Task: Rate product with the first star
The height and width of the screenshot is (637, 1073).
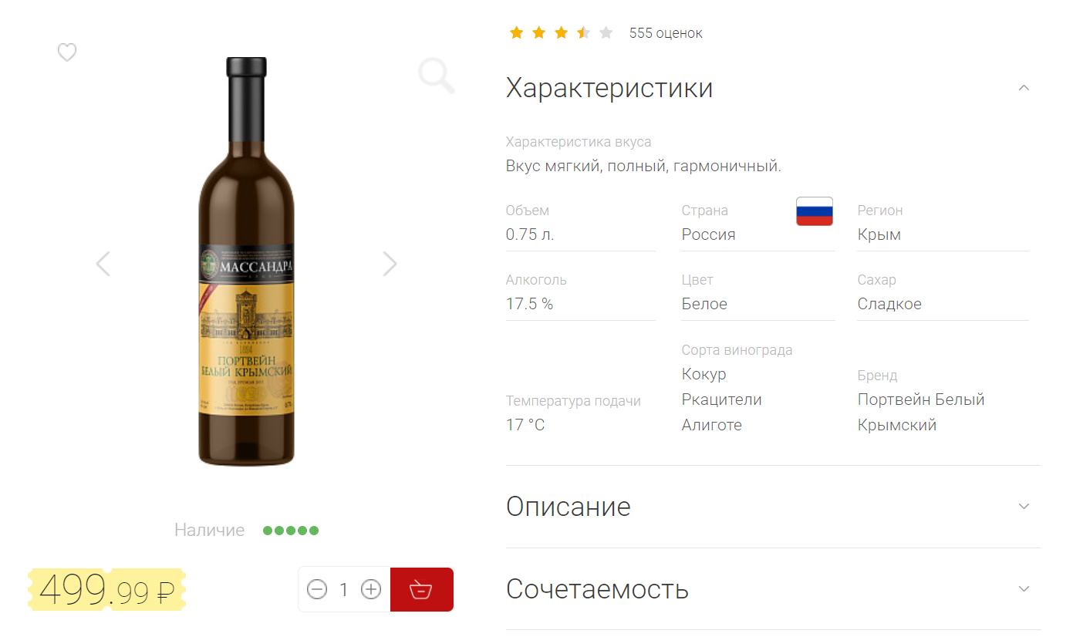Action: coord(516,32)
